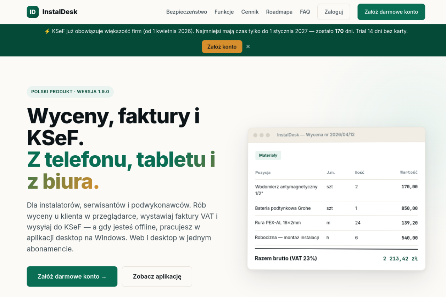The image size is (446, 297).
Task: Click the unit h in the Robocizna row
Action: (x=328, y=238)
